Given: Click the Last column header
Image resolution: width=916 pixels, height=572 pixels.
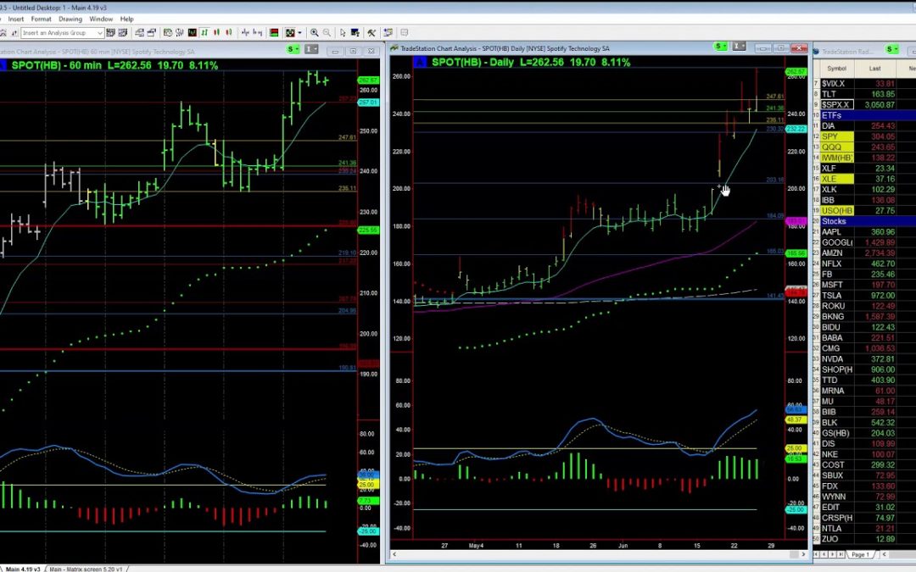Looking at the screenshot, I should pos(874,69).
